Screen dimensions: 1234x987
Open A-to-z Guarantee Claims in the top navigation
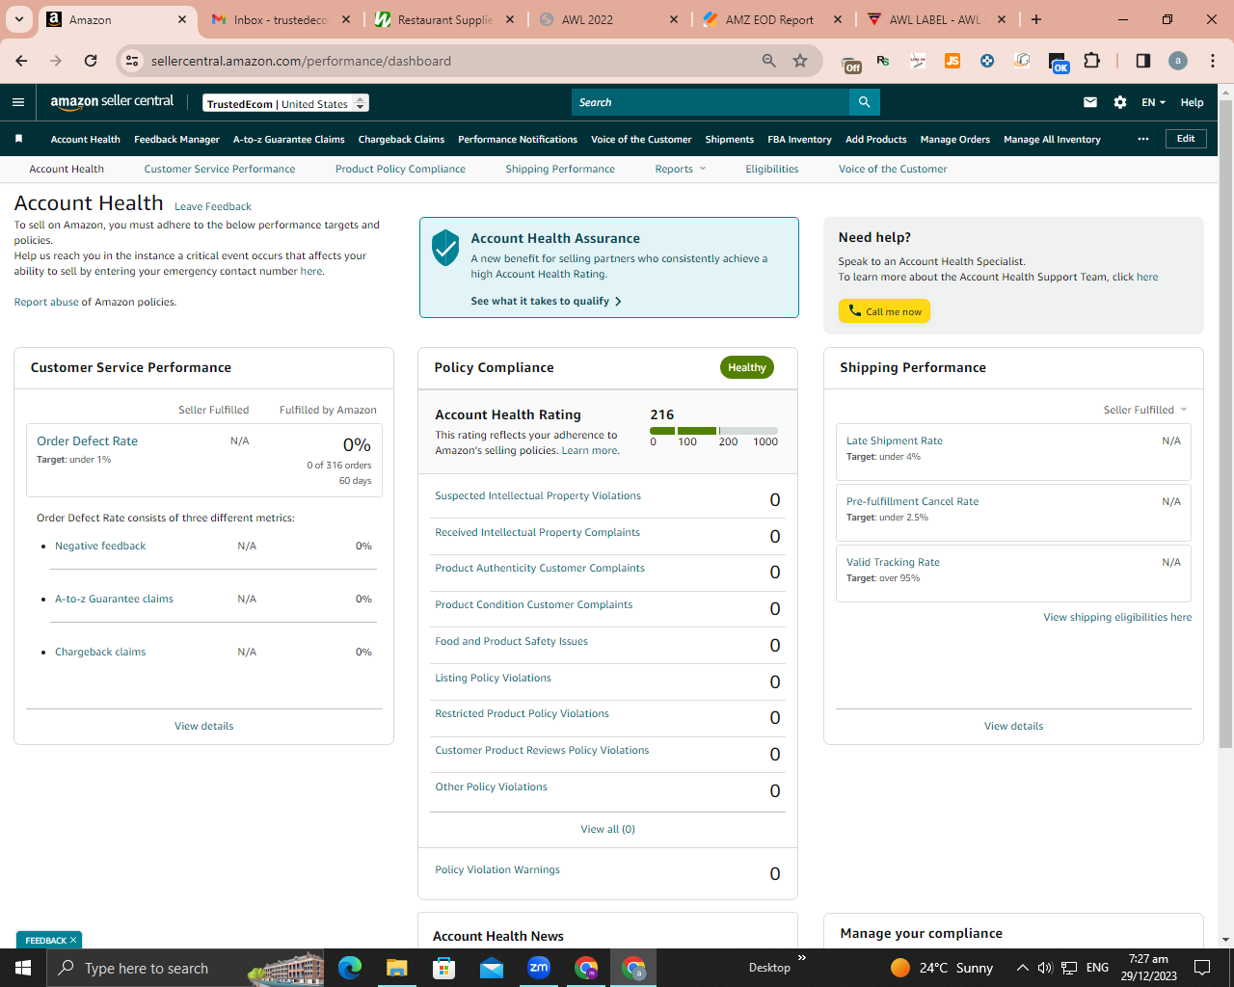(289, 139)
